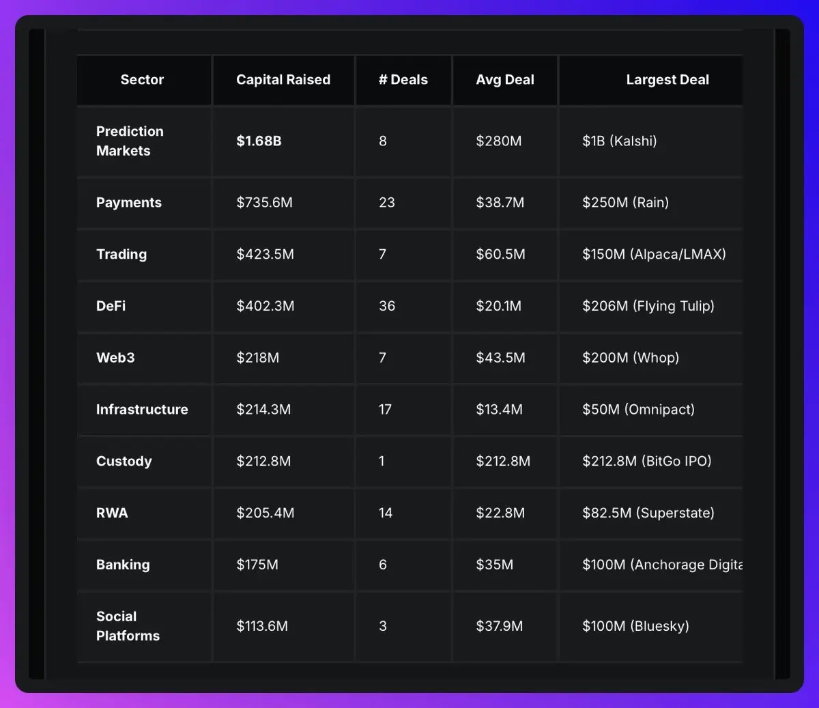Click the Largest Deal column header
The image size is (819, 708).
[667, 80]
